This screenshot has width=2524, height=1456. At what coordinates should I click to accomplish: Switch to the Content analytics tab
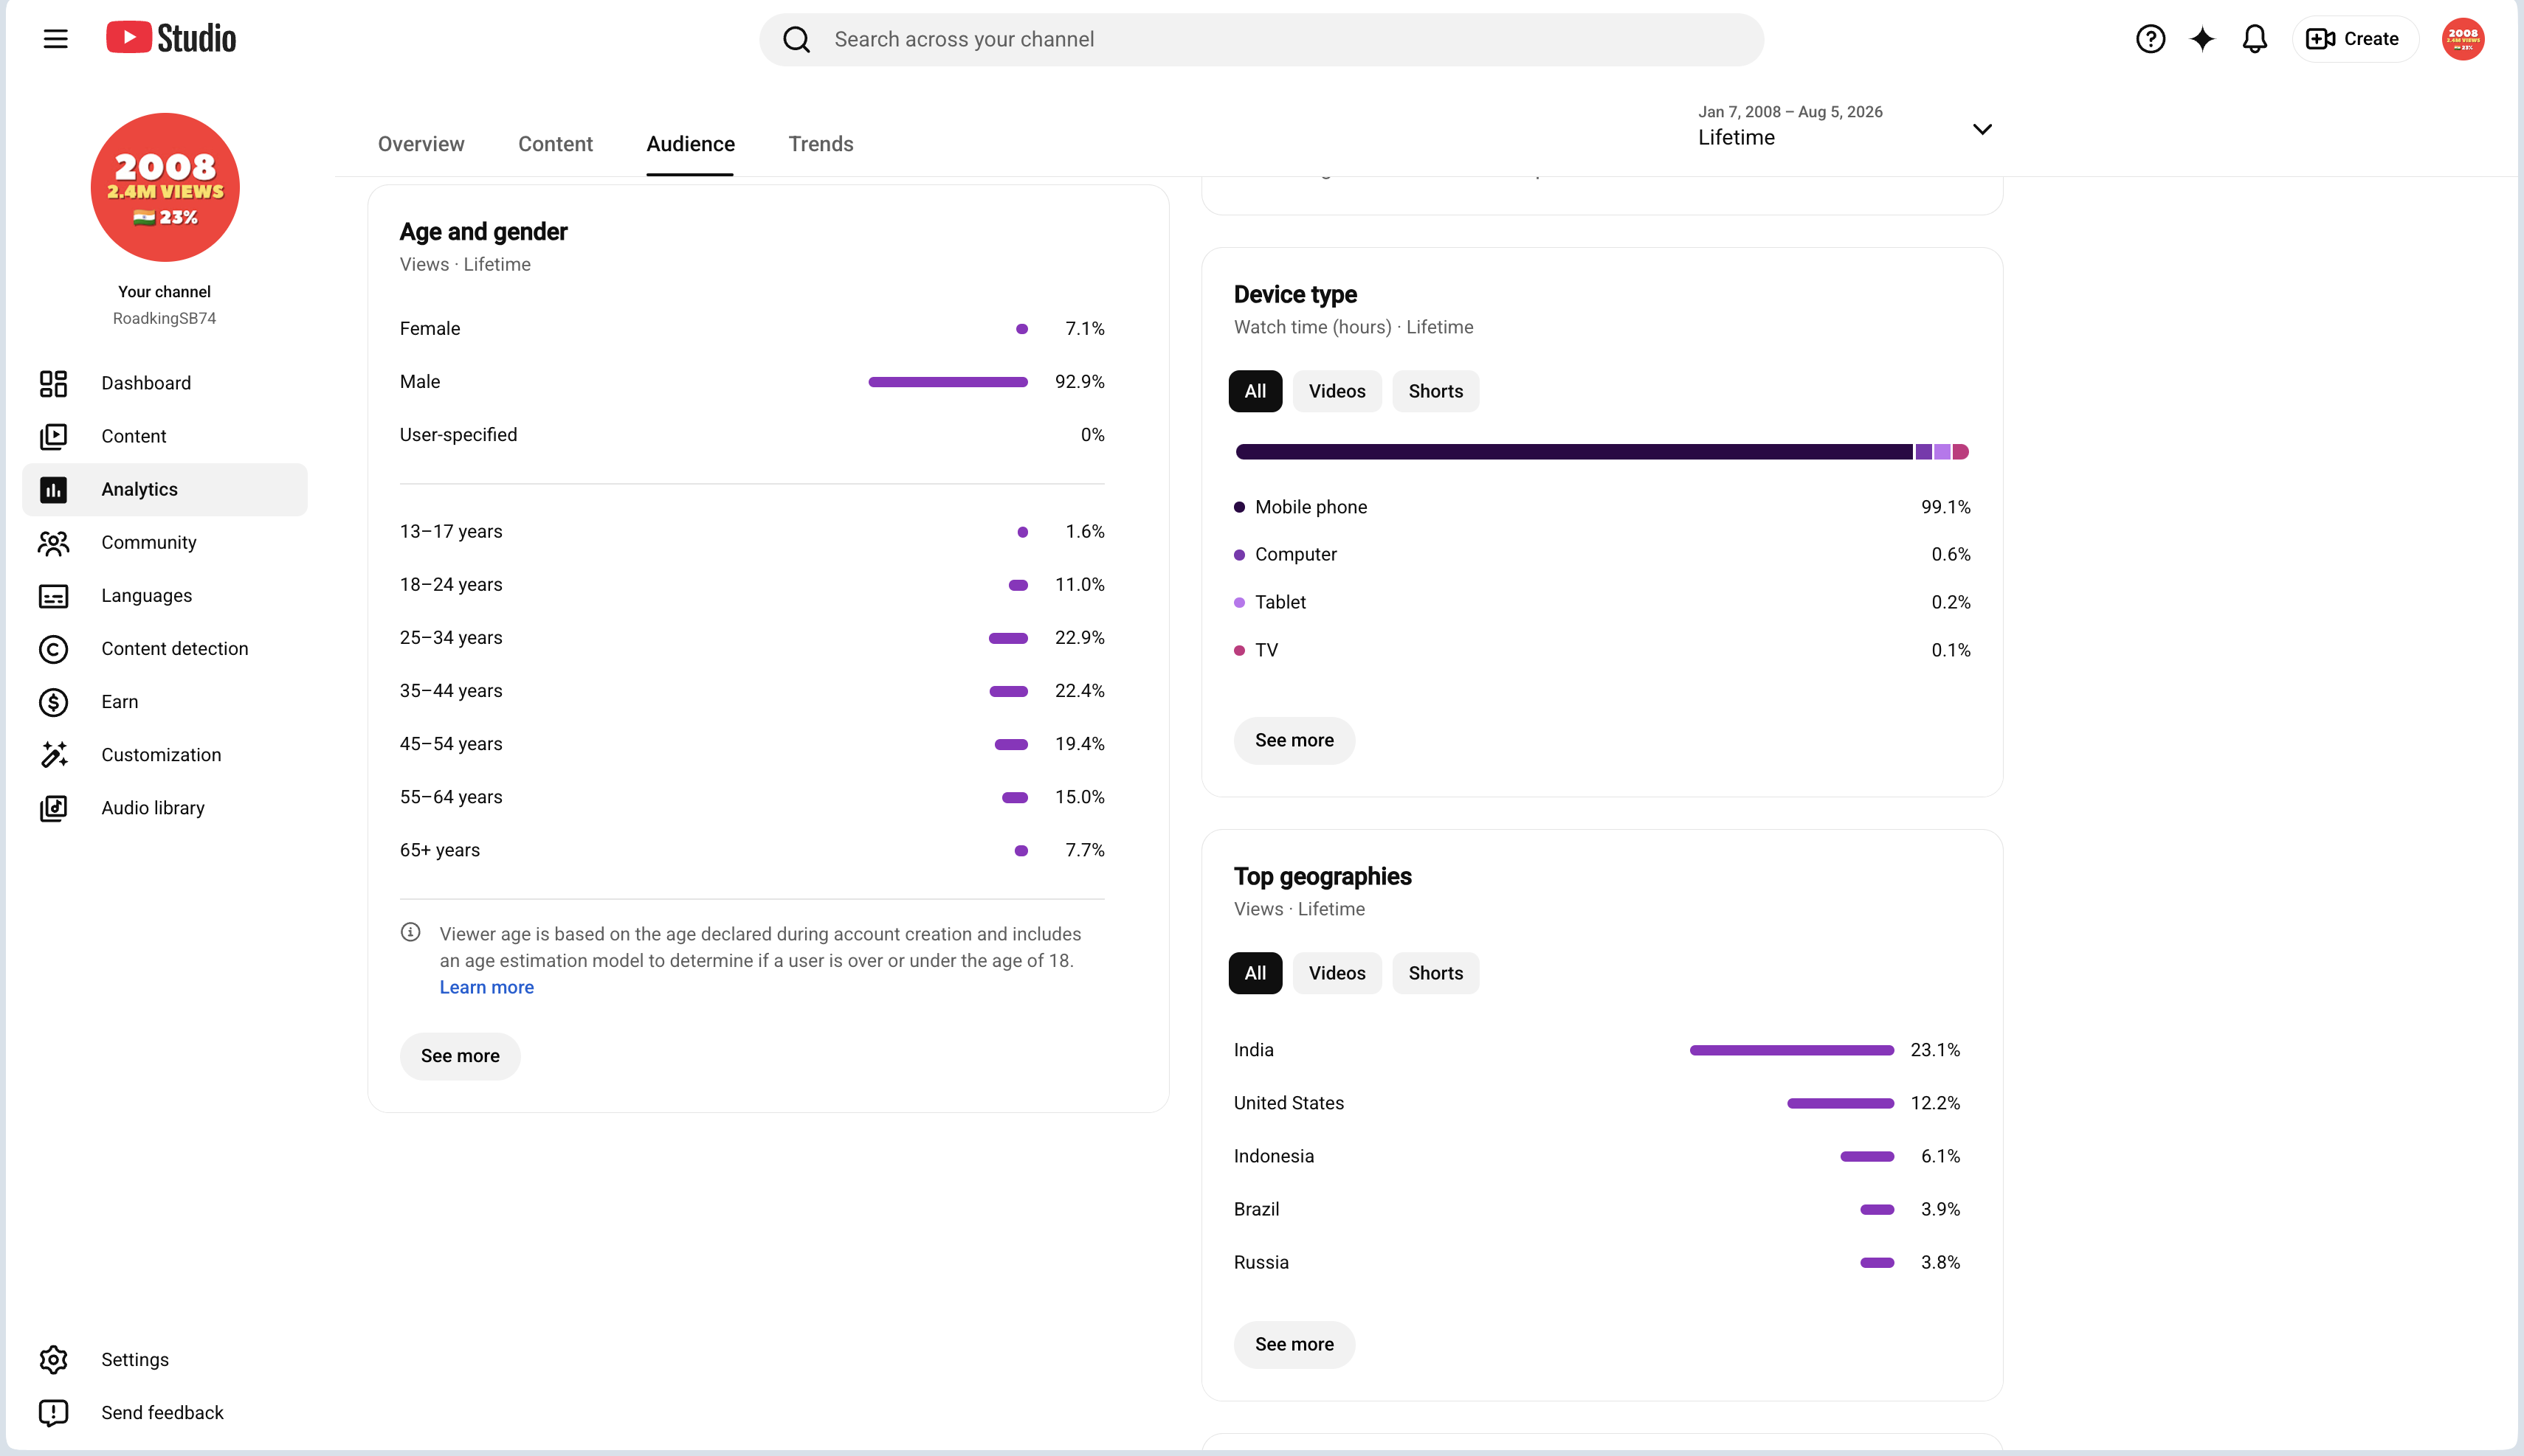tap(555, 144)
